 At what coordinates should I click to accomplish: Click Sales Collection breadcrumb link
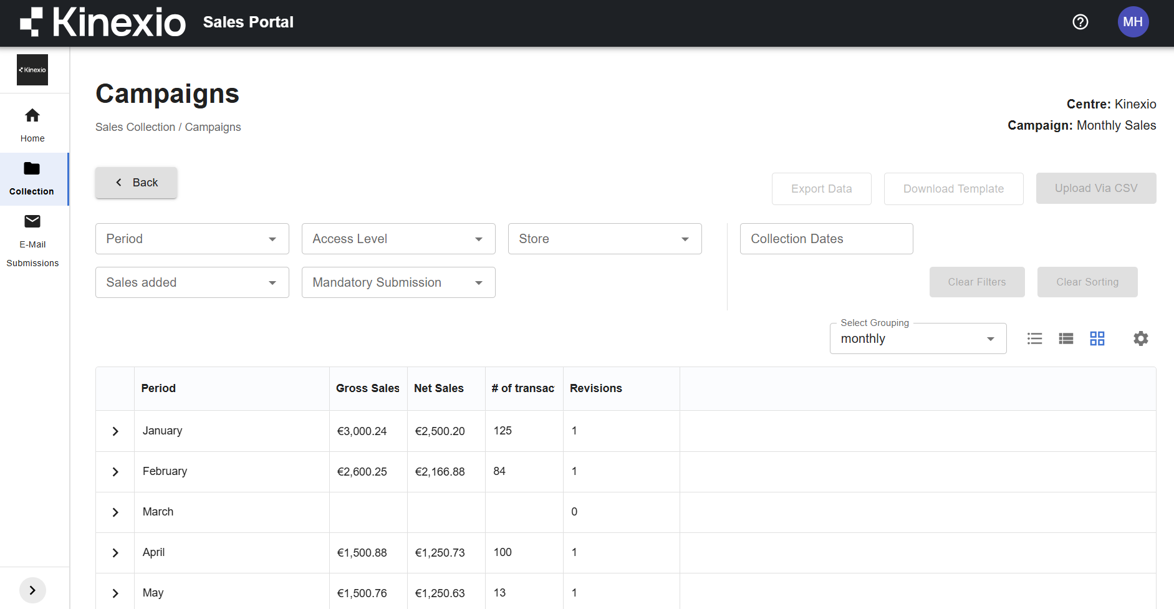pyautogui.click(x=135, y=127)
